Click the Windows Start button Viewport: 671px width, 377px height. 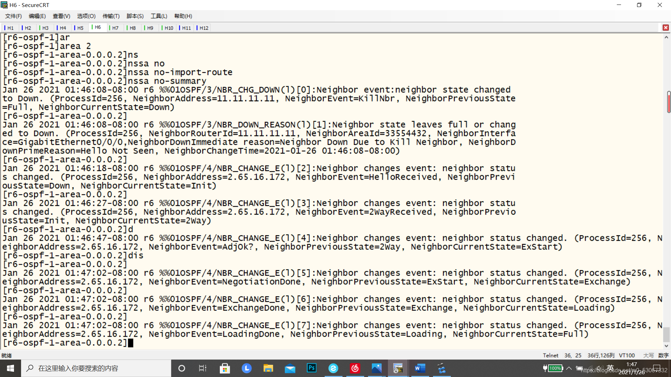[x=10, y=368]
